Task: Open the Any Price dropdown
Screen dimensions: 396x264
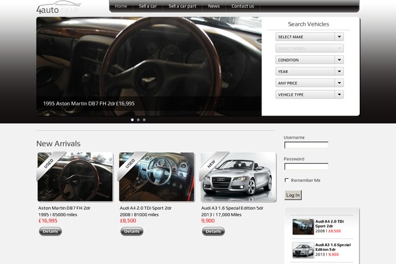Action: tap(309, 83)
